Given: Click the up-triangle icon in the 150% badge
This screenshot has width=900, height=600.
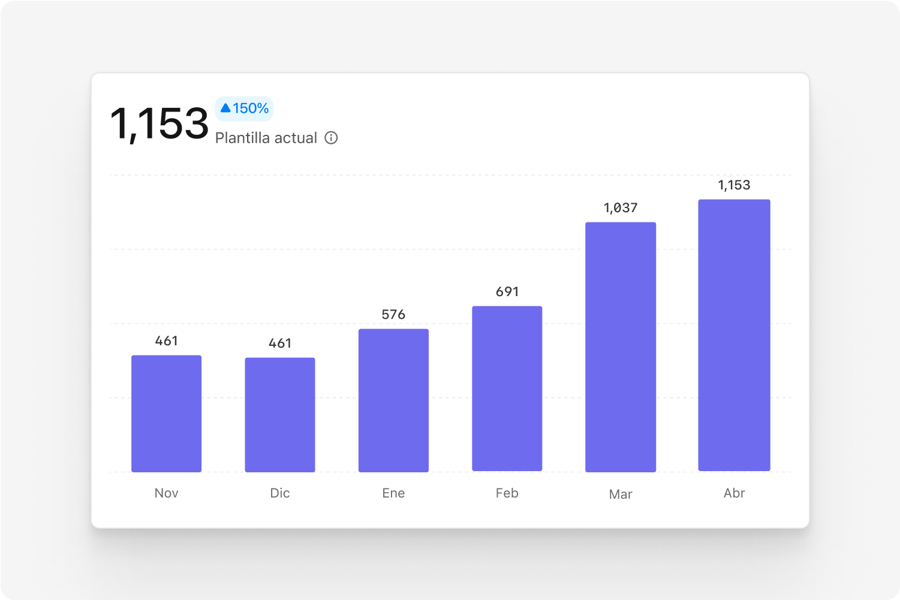Looking at the screenshot, I should coord(225,108).
